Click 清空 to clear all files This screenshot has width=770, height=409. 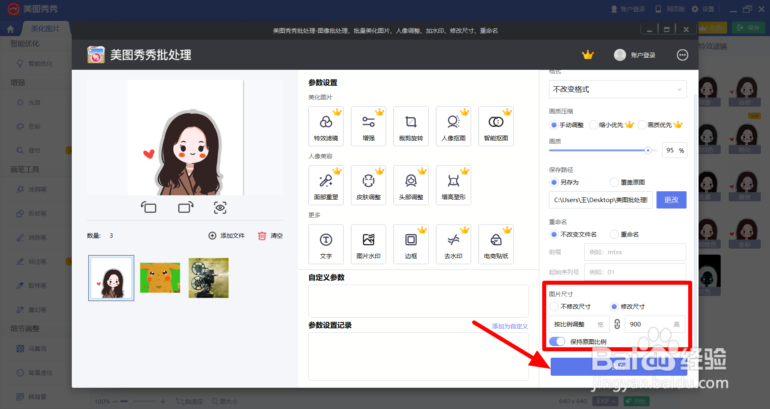[270, 236]
